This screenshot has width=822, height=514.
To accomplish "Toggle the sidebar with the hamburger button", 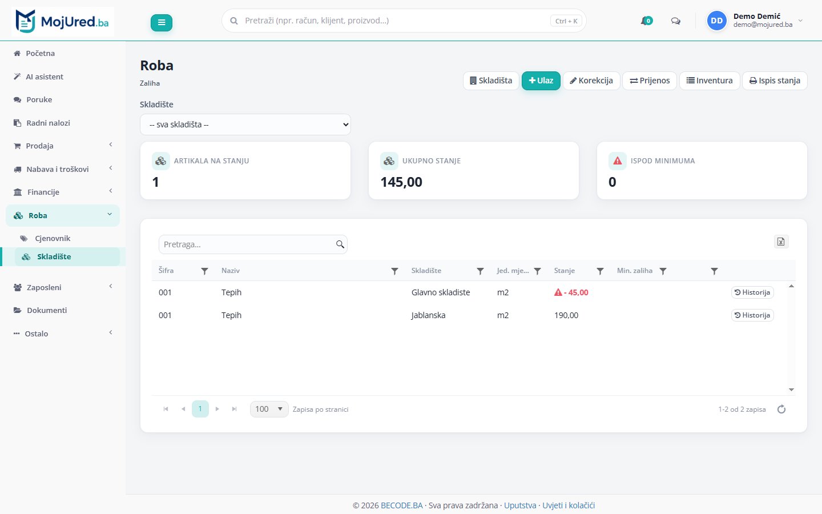I will coord(162,23).
